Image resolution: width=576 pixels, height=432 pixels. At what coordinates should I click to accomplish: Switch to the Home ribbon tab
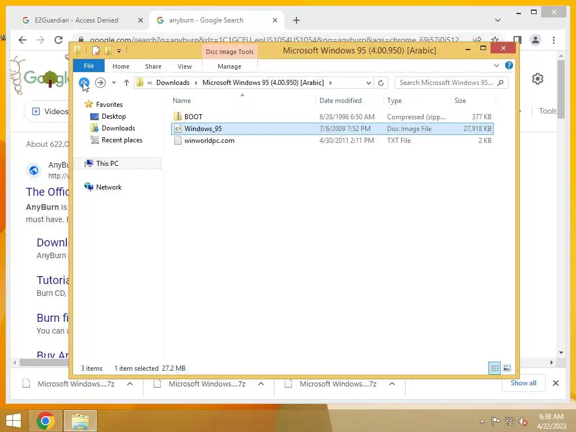tap(121, 66)
